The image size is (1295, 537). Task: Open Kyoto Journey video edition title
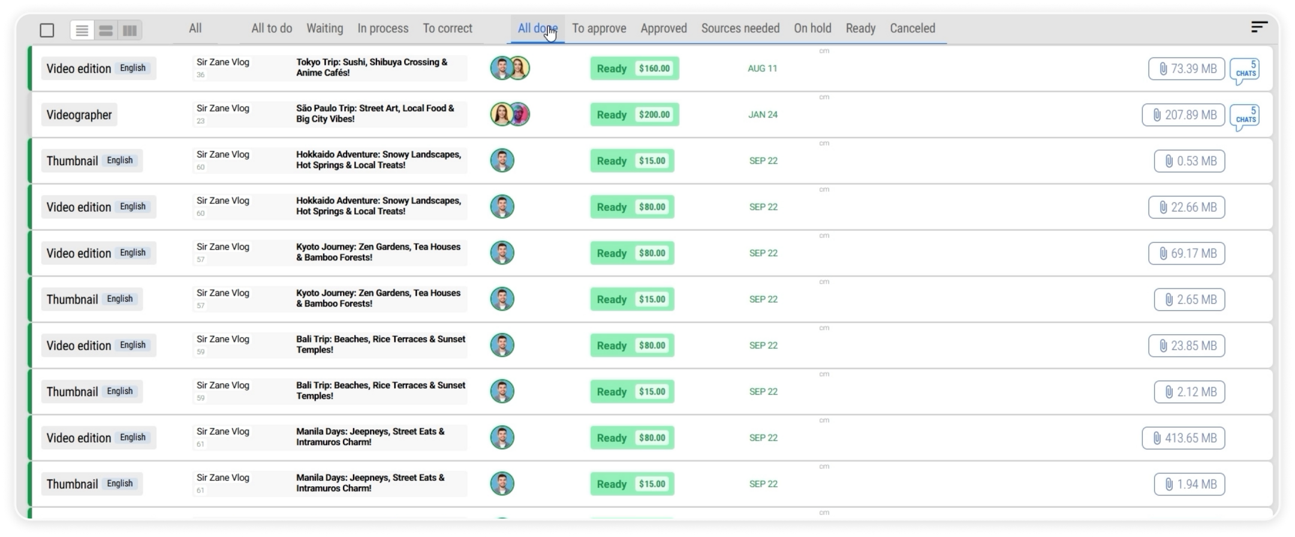pos(378,252)
